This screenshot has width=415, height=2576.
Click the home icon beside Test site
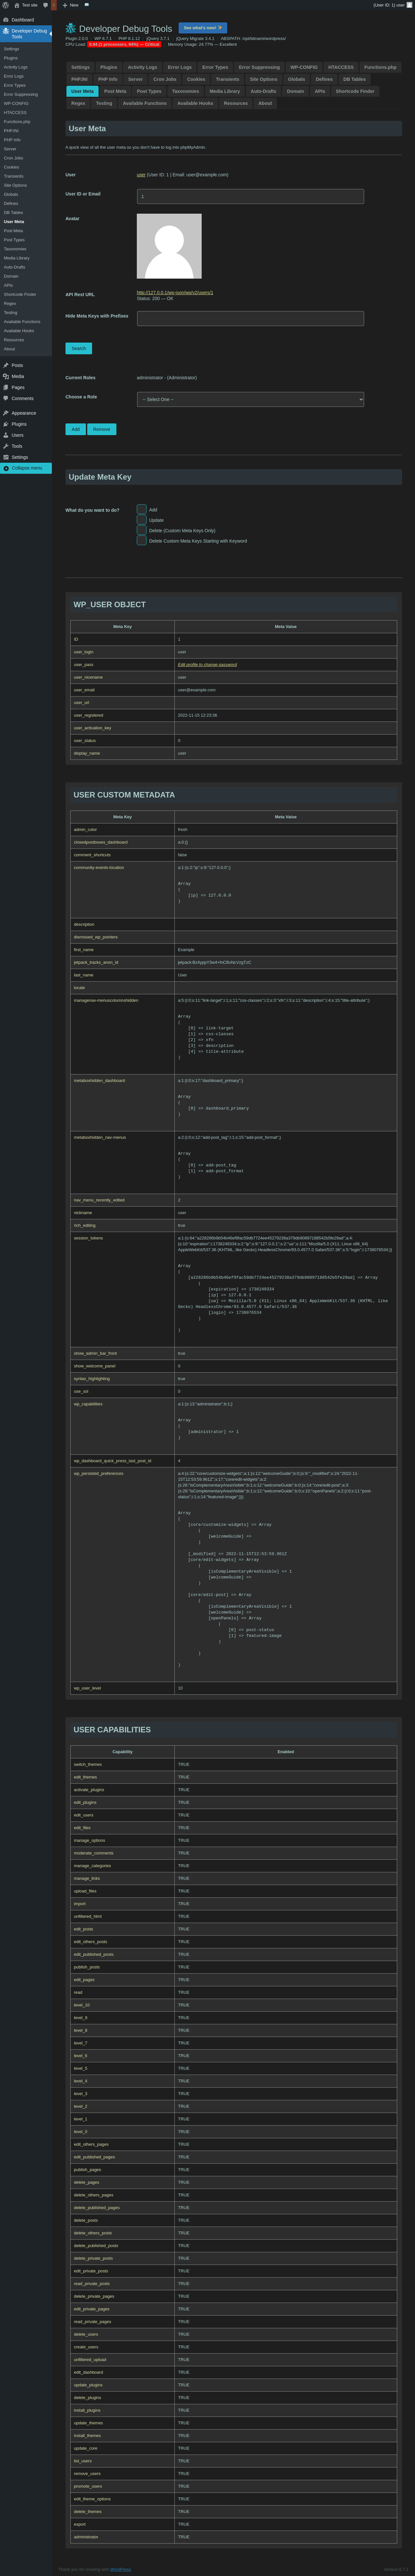17,5
